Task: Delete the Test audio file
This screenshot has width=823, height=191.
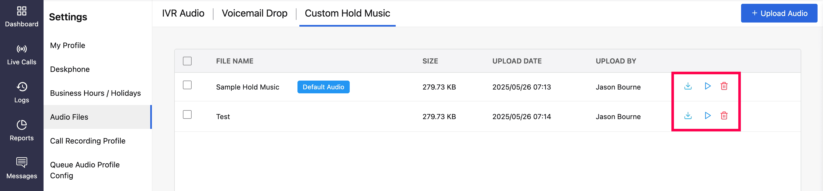Action: (724, 116)
